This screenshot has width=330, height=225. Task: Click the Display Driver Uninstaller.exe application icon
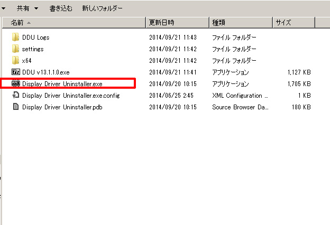[16, 83]
